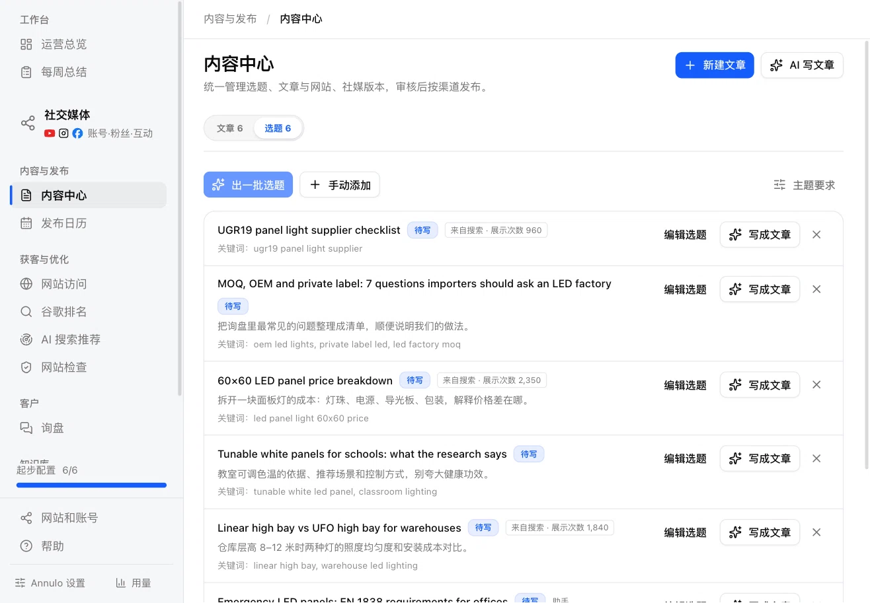The height and width of the screenshot is (603, 870).
Task: Click 编辑选题 for Linear high bay topic
Action: click(686, 532)
